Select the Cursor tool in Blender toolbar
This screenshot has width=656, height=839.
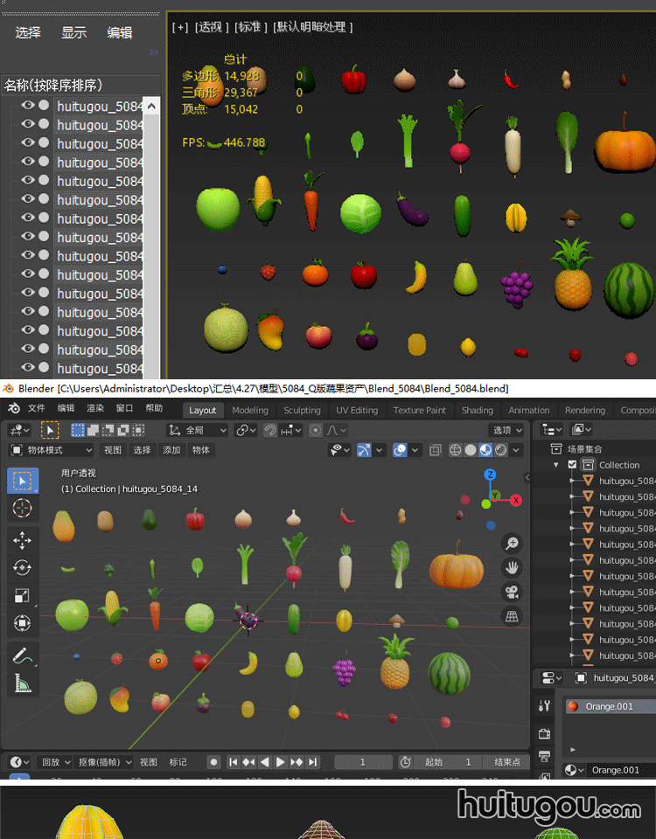[23, 508]
